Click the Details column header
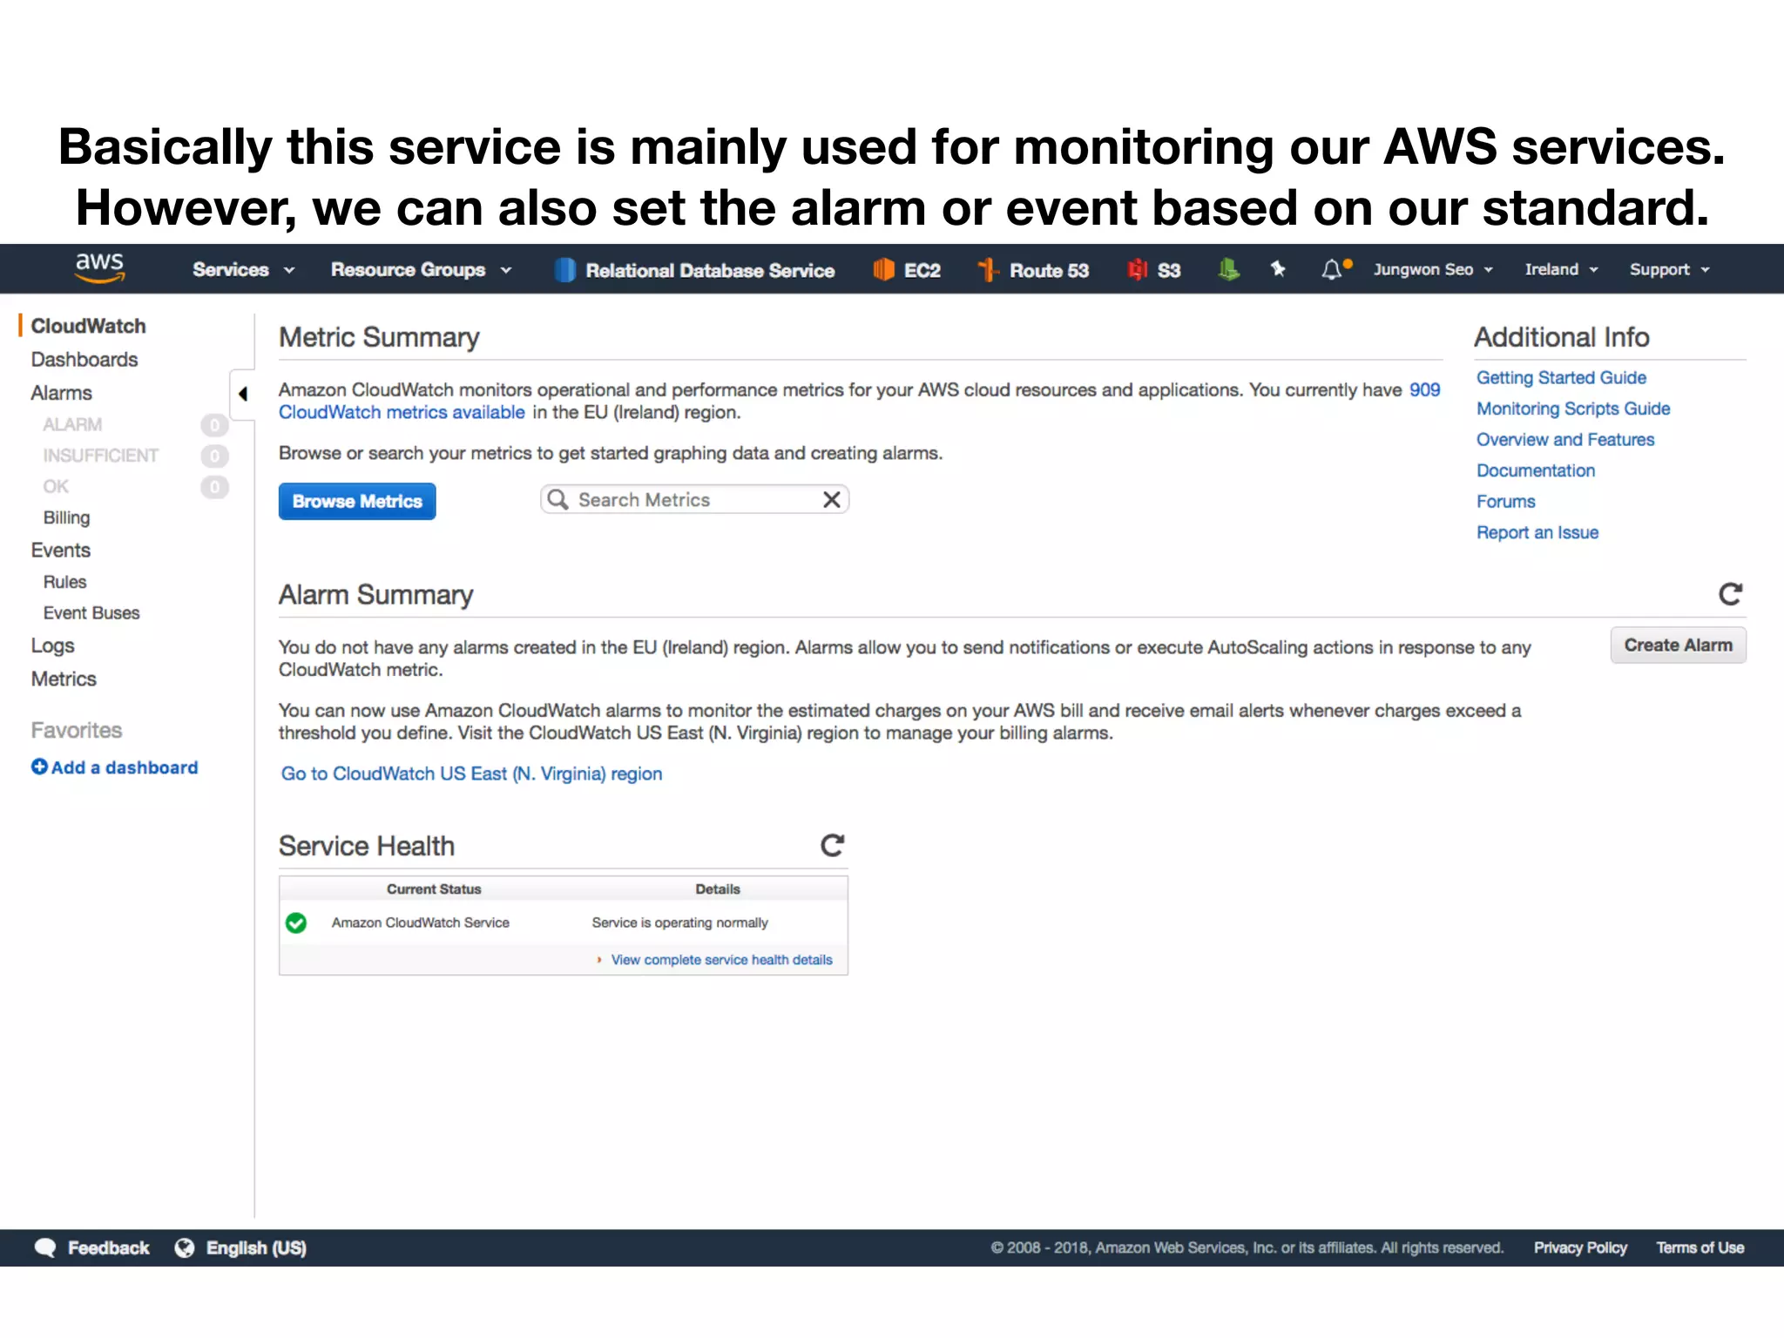Viewport: 1784px width, 1338px height. (x=718, y=889)
